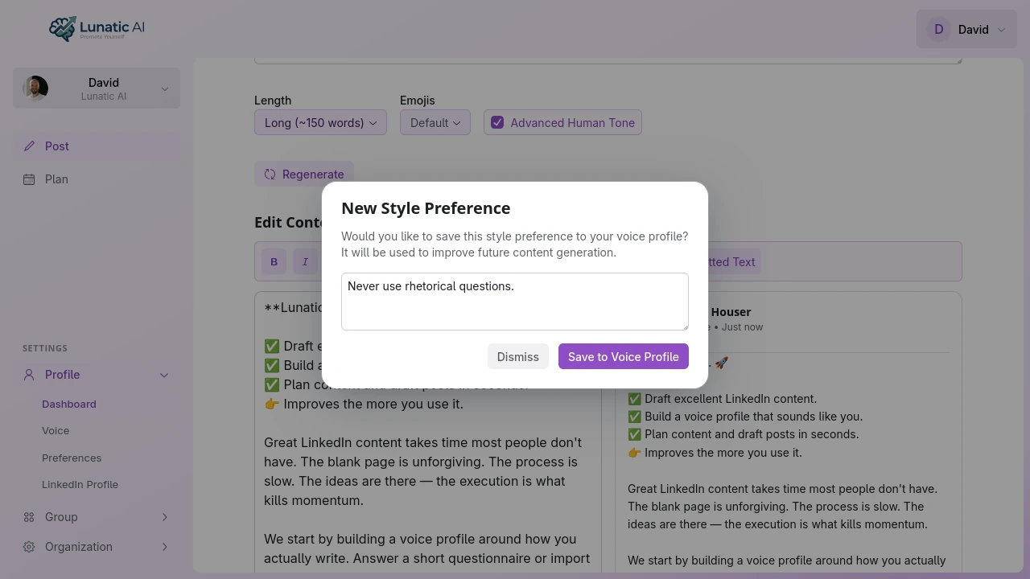The image size is (1030, 579).
Task: Click the person icon beside Profile
Action: (x=29, y=375)
